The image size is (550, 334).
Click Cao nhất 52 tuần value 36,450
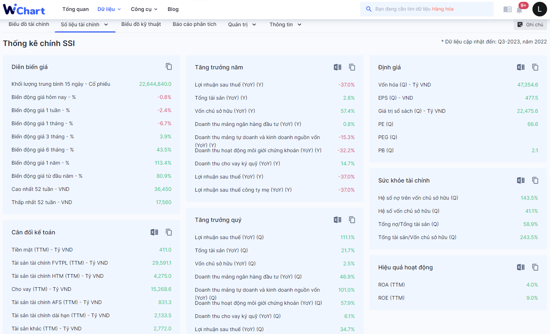click(163, 189)
